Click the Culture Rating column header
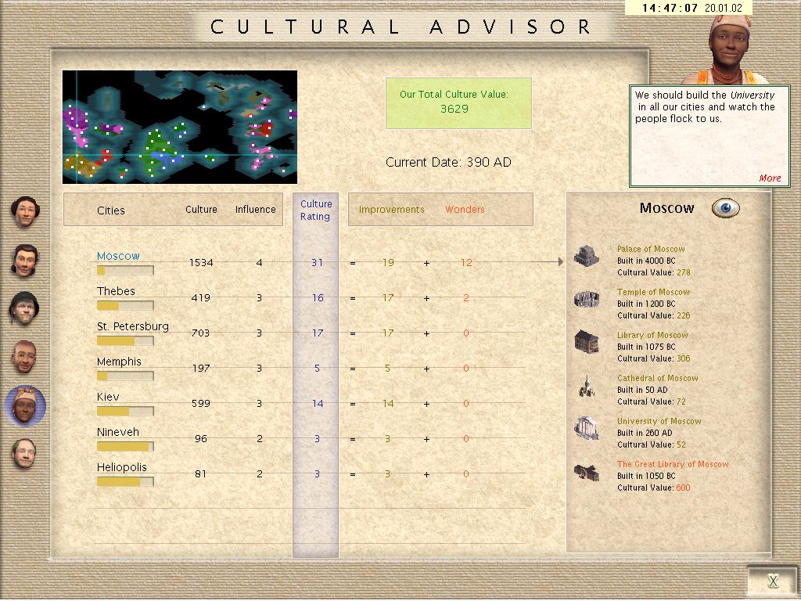The image size is (801, 601). coord(316,211)
